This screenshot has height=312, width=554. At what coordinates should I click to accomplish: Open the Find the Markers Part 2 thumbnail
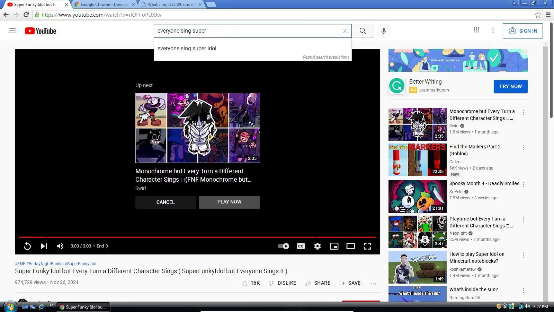tap(417, 160)
